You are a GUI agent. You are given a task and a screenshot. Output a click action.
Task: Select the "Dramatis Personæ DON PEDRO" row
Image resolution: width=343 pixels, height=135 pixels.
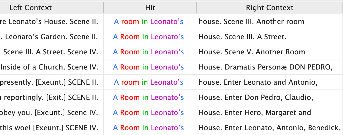265,67
